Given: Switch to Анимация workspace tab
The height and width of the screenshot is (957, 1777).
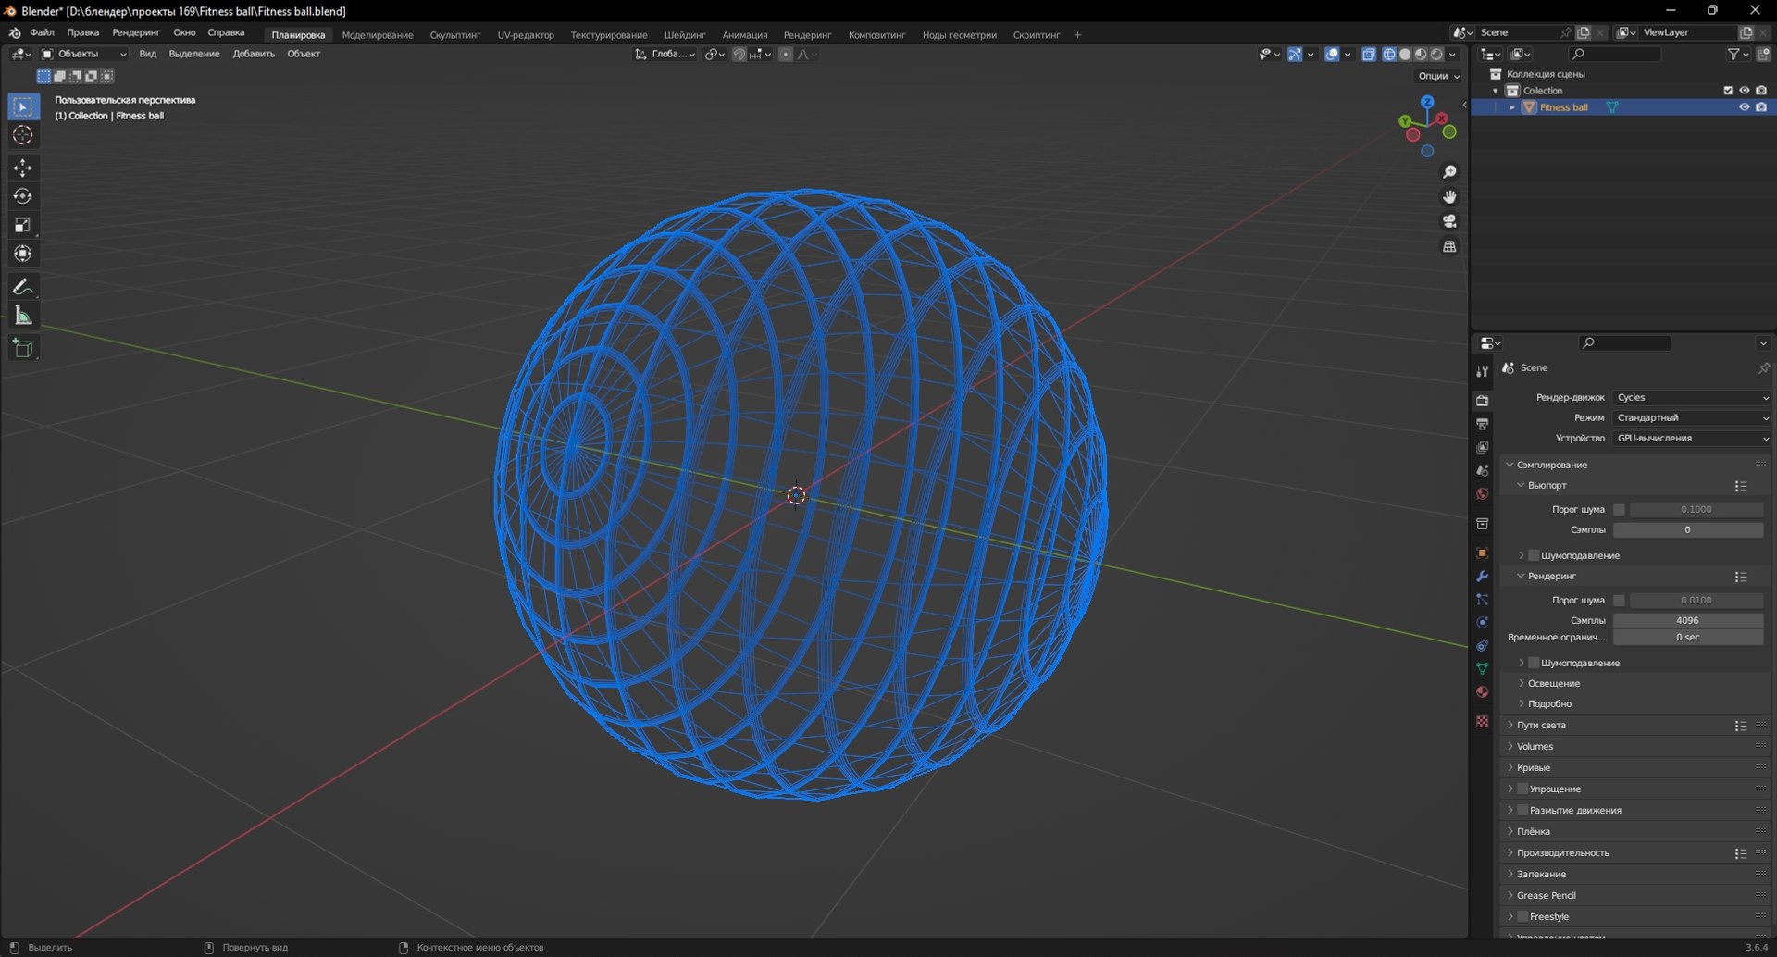Looking at the screenshot, I should click(x=745, y=35).
